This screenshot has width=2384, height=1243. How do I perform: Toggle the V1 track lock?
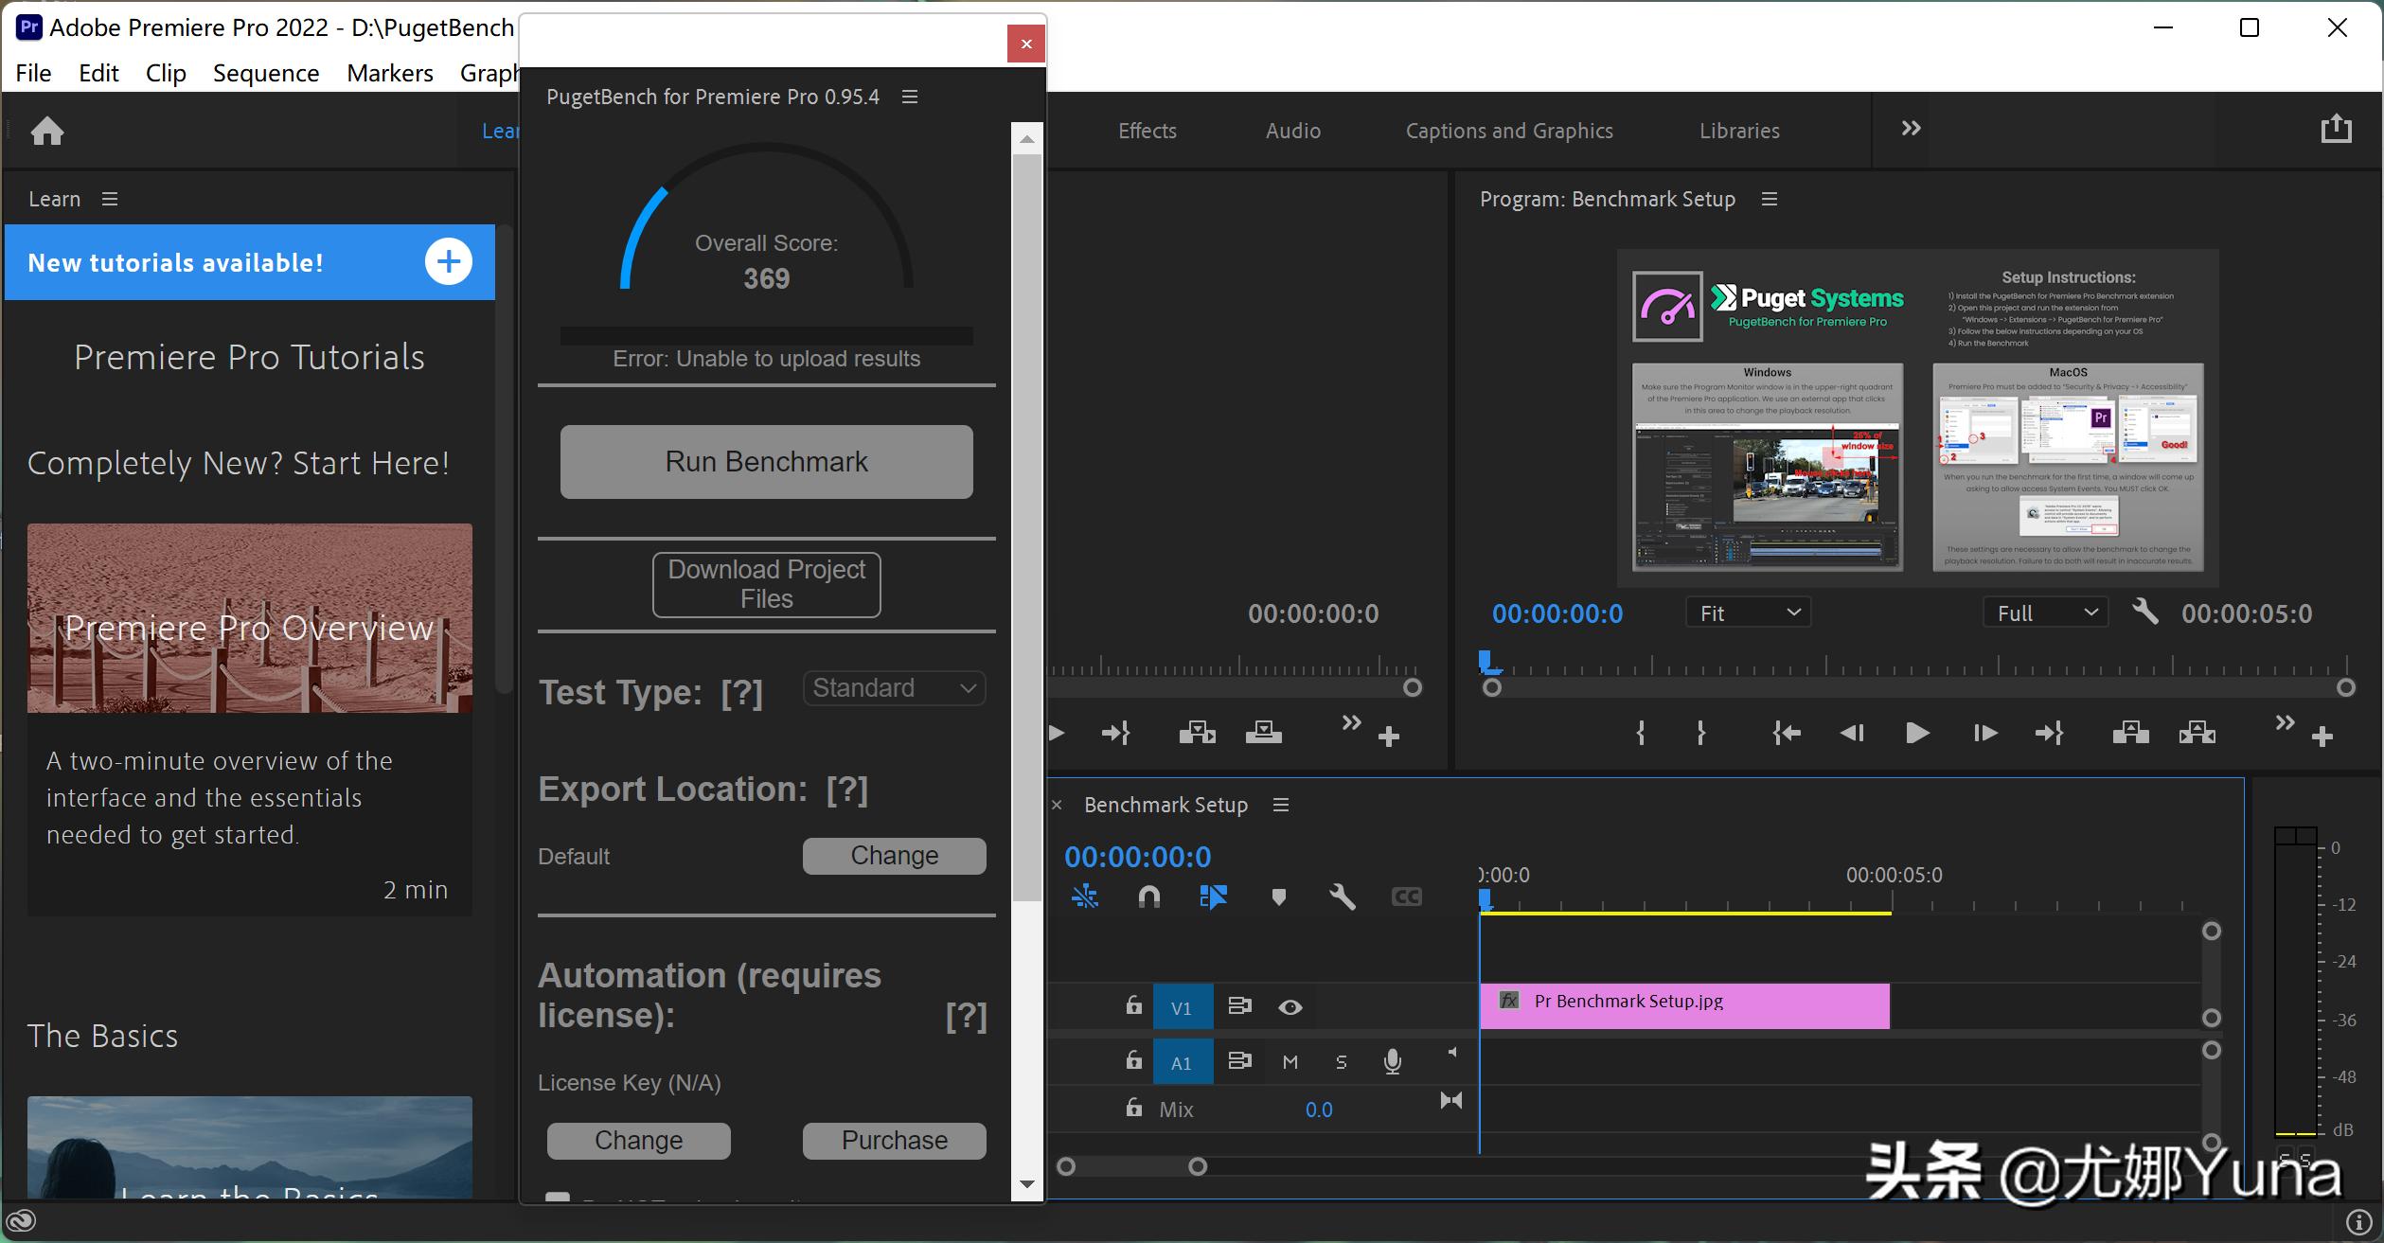[x=1133, y=1005]
